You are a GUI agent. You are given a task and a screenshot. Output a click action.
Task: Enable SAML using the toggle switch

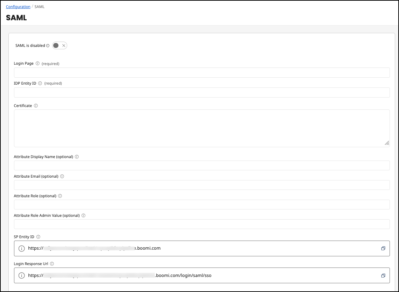59,45
